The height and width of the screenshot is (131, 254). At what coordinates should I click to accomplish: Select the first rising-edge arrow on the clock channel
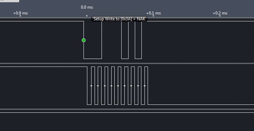pos(91,86)
